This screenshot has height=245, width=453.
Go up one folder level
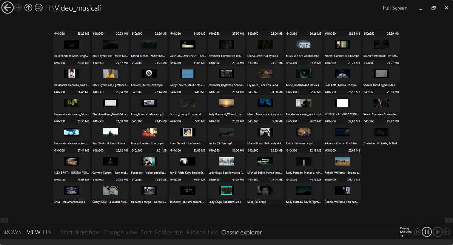pyautogui.click(x=28, y=8)
